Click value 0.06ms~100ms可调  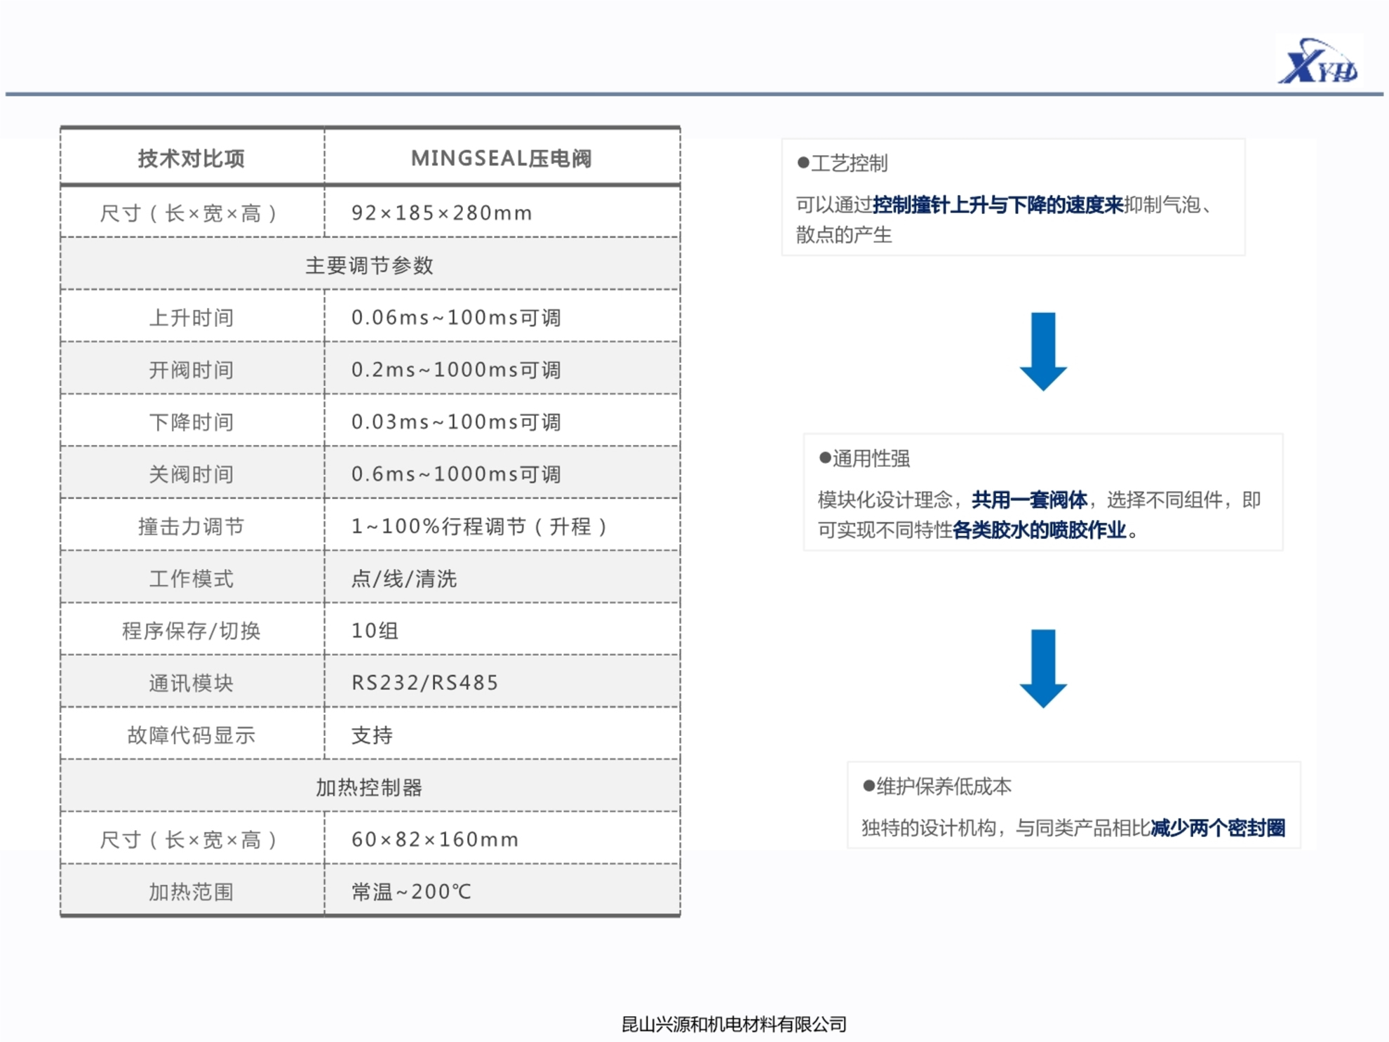pyautogui.click(x=456, y=318)
